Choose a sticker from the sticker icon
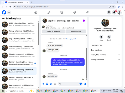This screenshot has width=125, height=93. 51,84
